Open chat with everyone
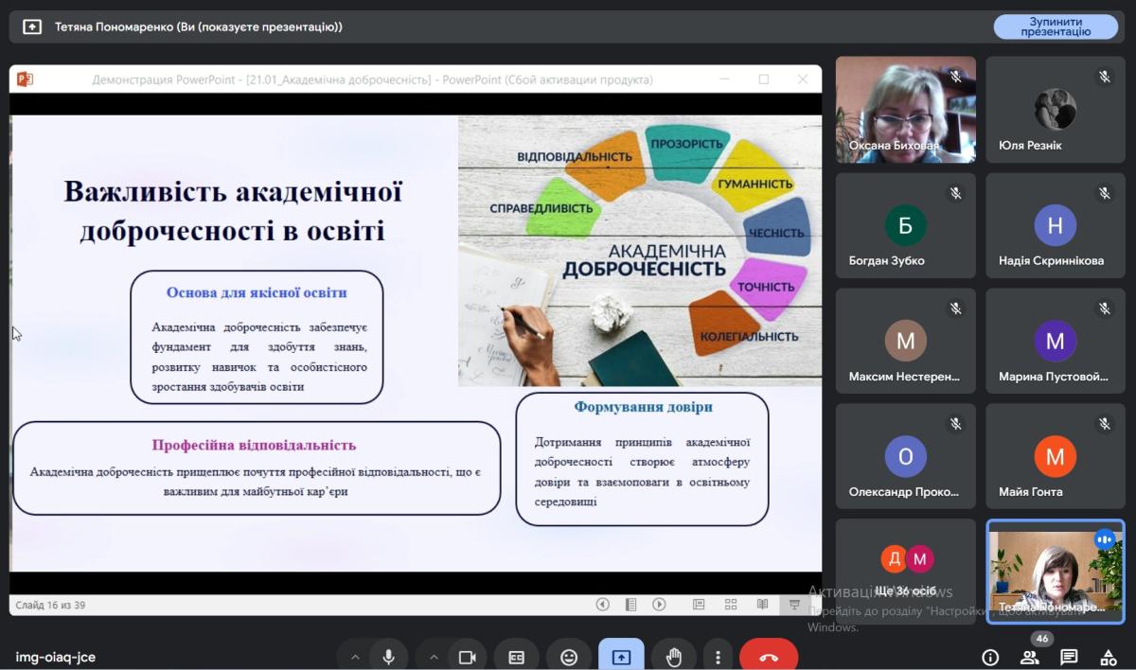 click(1069, 657)
